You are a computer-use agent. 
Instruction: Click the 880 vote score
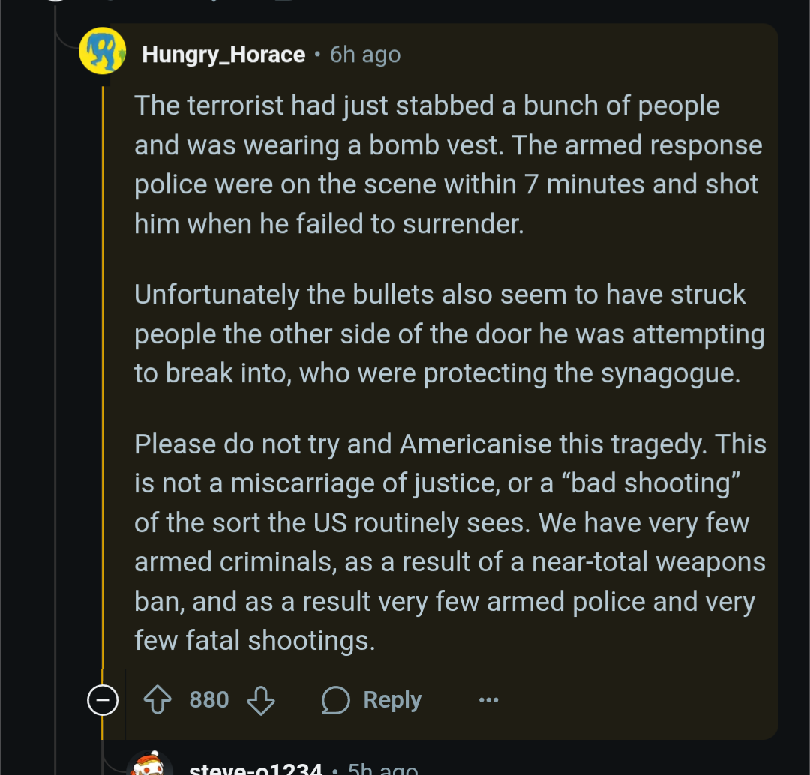click(208, 700)
